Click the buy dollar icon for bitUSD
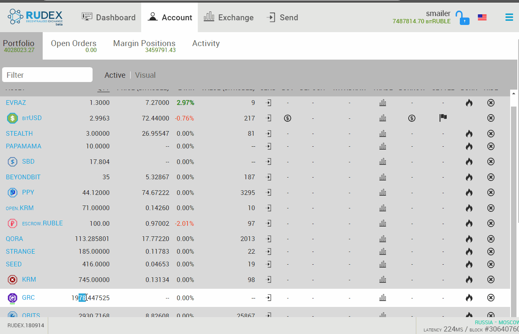Viewport: 519px width, 334px height. [x=287, y=118]
